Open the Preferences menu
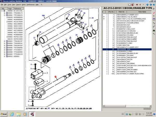This screenshot has width=156, height=117. click(30, 5)
